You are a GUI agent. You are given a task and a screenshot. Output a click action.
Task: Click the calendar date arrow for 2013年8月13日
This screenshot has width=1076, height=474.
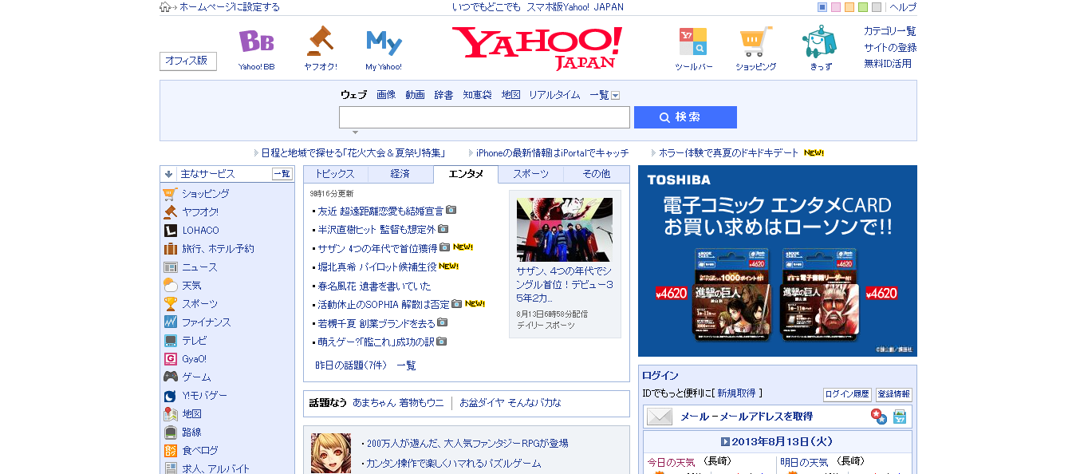tap(725, 442)
